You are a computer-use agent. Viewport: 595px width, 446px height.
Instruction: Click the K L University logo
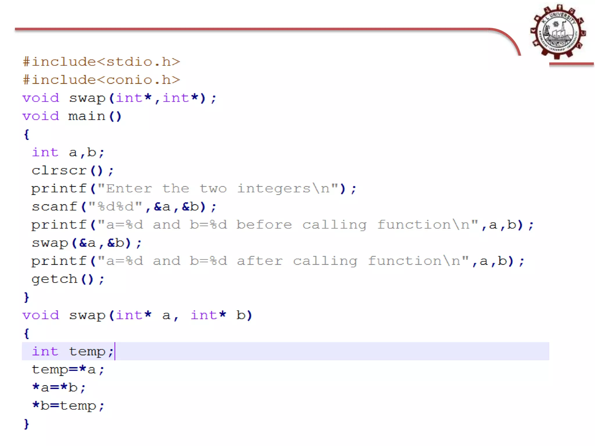pos(558,32)
